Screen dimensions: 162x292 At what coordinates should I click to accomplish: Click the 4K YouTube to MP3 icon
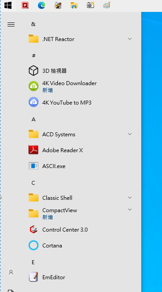[x=34, y=102]
